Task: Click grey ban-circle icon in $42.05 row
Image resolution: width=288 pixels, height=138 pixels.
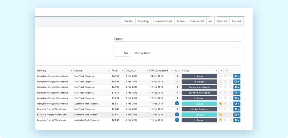Action: click(x=230, y=87)
